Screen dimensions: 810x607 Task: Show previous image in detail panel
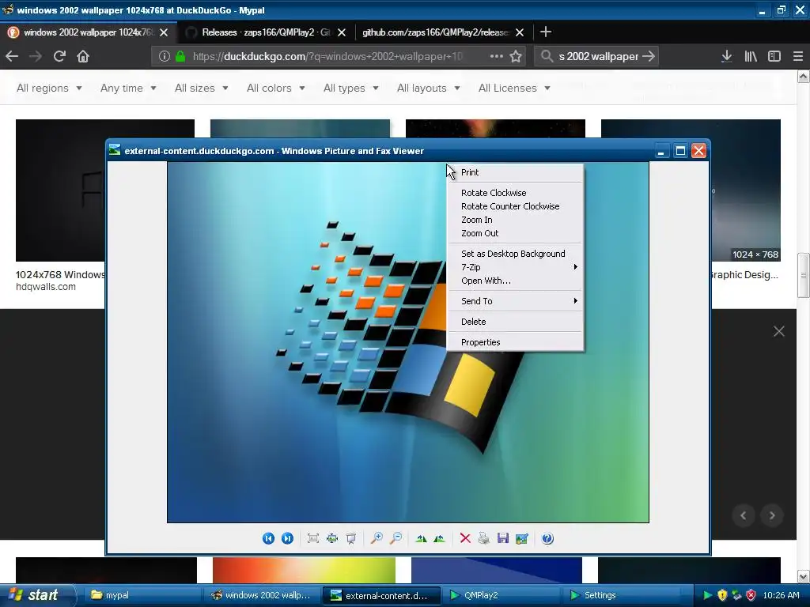(x=744, y=515)
